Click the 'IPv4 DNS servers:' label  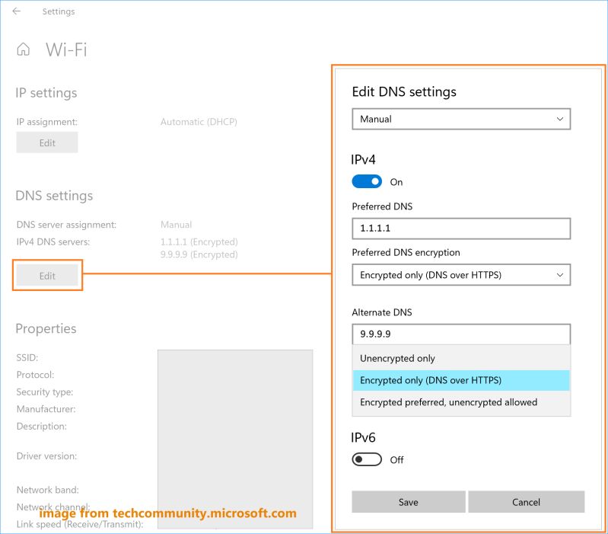tap(53, 241)
